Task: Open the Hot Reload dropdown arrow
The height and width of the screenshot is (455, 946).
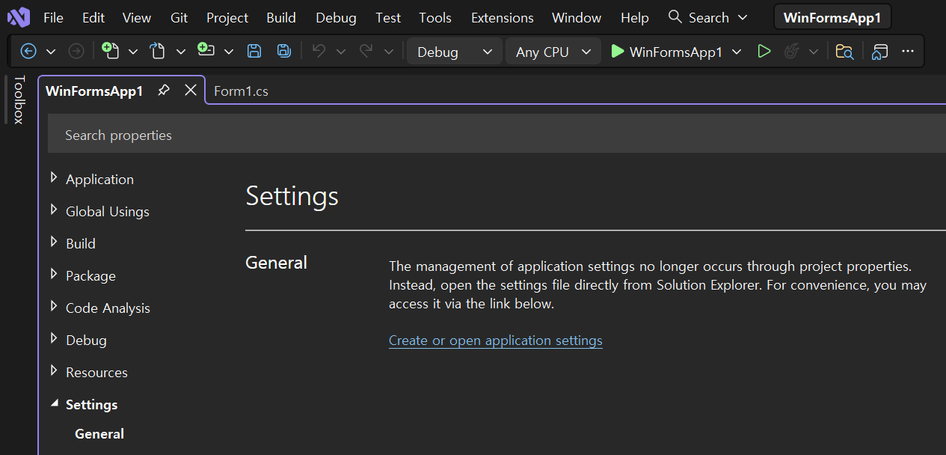Action: (x=814, y=52)
